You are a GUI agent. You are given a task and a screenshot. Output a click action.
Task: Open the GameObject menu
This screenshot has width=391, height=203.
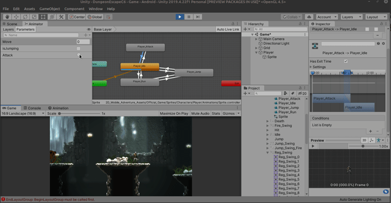(x=49, y=9)
